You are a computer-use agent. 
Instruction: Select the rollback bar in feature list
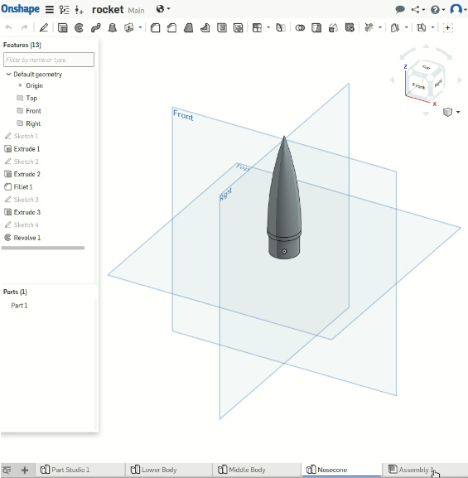(x=43, y=248)
